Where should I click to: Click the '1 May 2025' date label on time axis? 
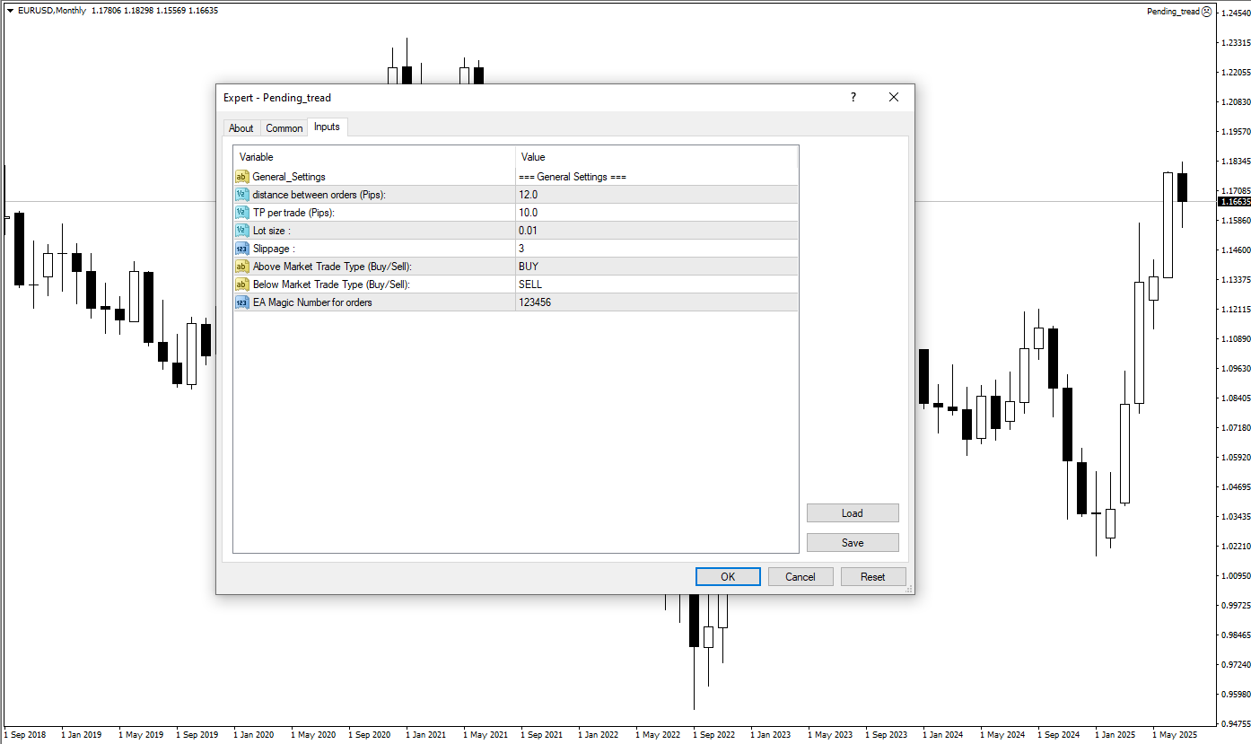click(x=1175, y=735)
